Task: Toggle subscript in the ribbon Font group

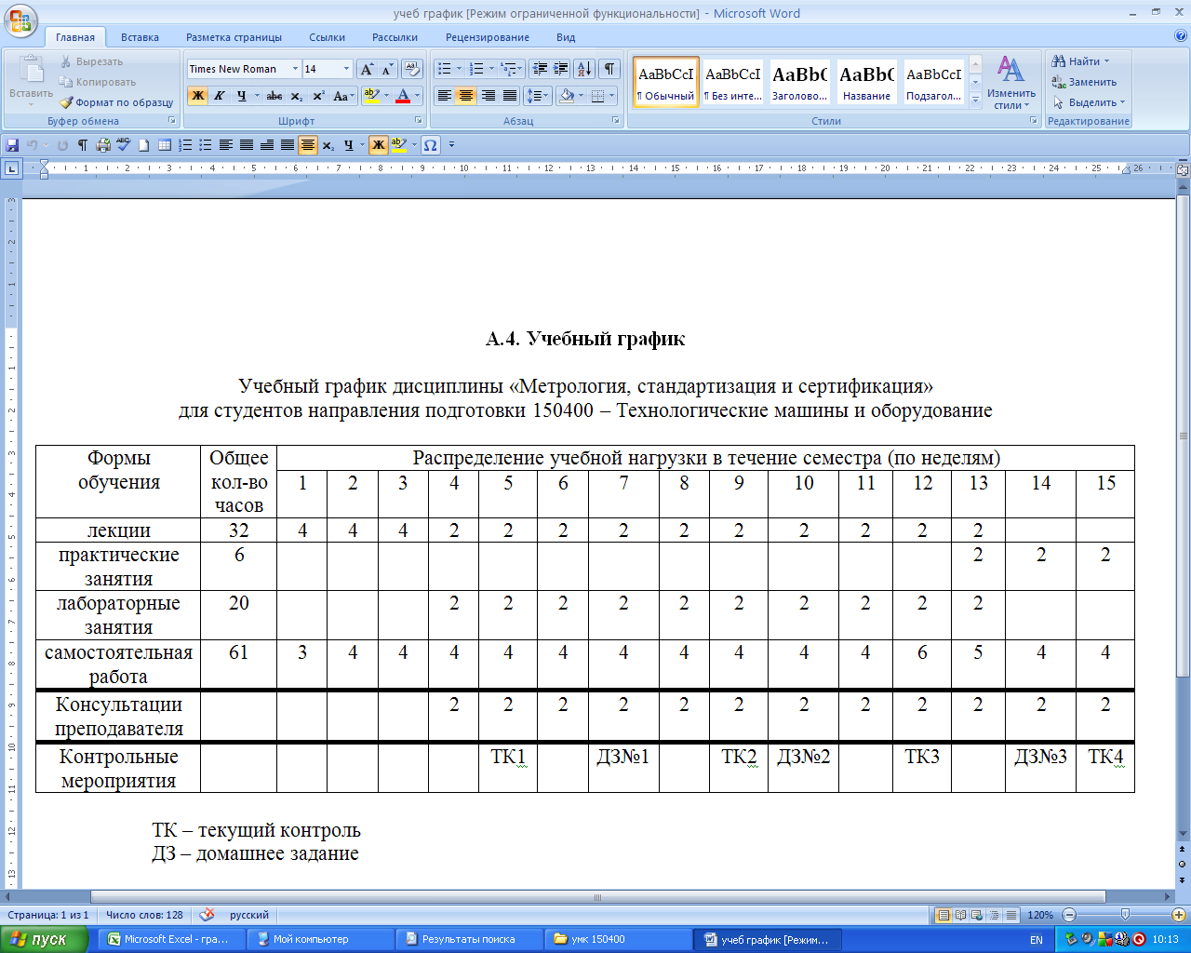Action: (296, 96)
